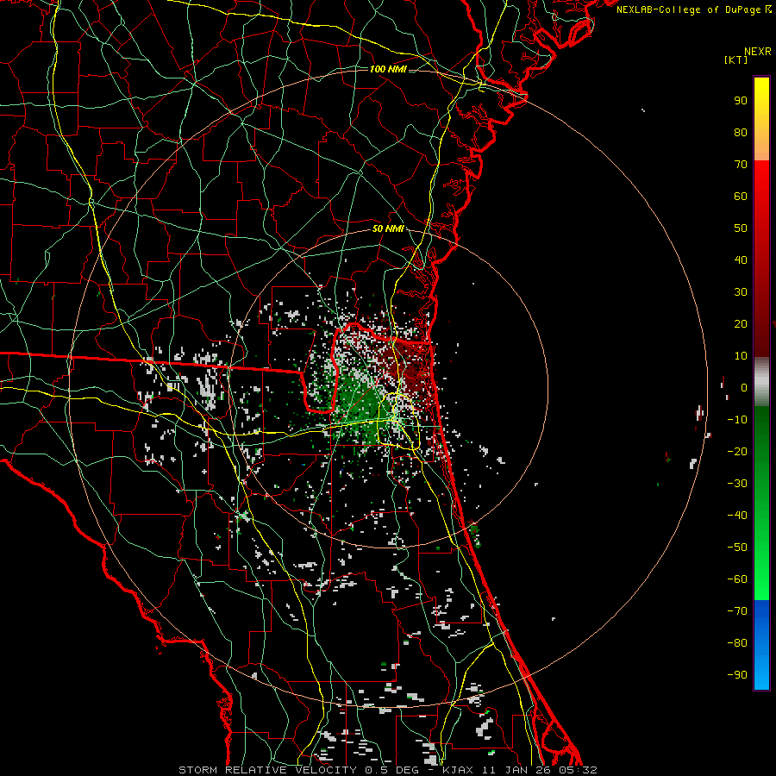The height and width of the screenshot is (776, 776).
Task: Click the -30 value on the velocity scale
Action: tap(737, 484)
